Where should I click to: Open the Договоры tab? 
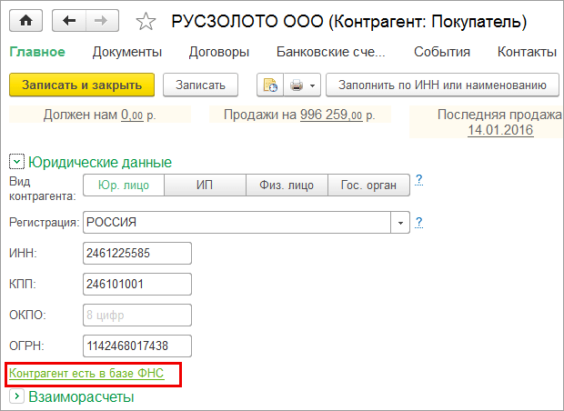point(219,52)
